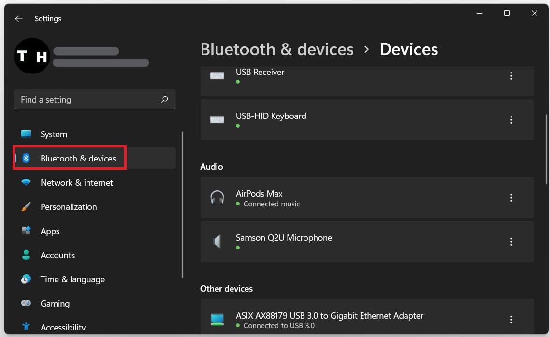Screen dimensions: 550x337
Task: Select Time & language in sidebar
Action: tap(72, 279)
